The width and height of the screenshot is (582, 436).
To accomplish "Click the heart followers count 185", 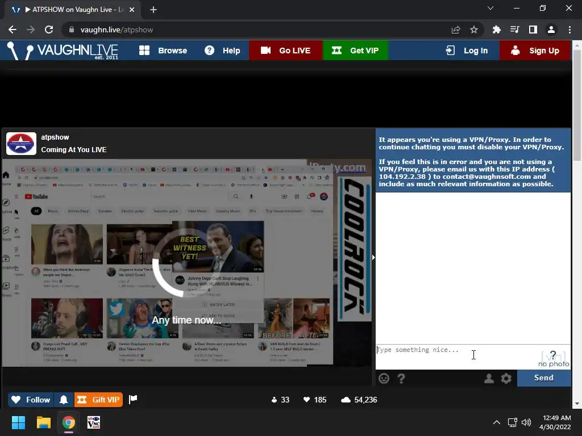I will point(315,400).
